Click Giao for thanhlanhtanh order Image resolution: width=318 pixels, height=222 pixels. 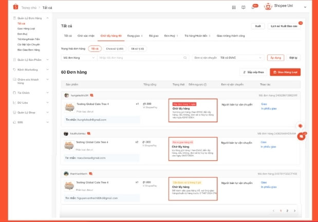click(x=264, y=182)
